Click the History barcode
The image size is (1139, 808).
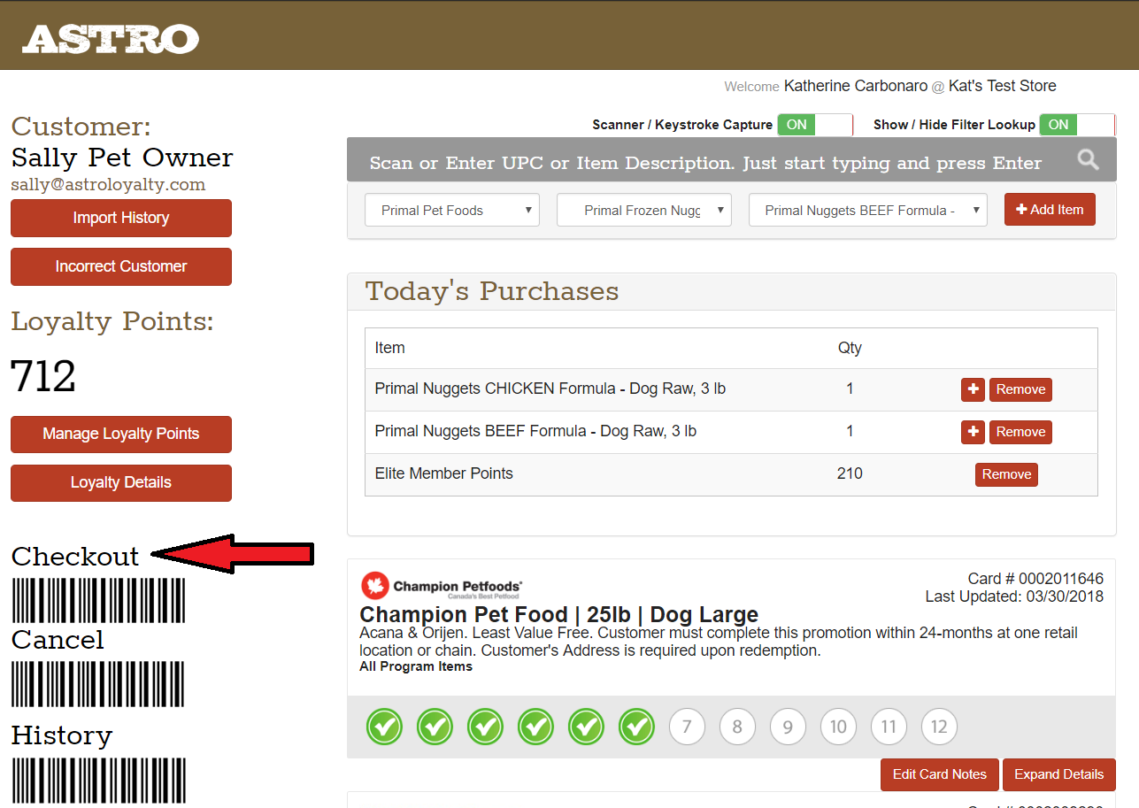pyautogui.click(x=98, y=779)
